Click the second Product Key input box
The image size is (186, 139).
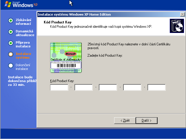(83, 87)
